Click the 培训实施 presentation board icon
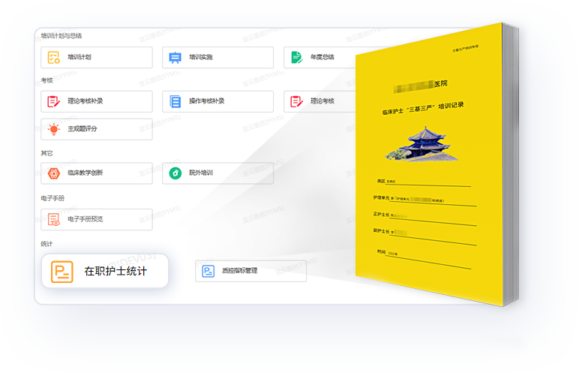 coord(175,57)
